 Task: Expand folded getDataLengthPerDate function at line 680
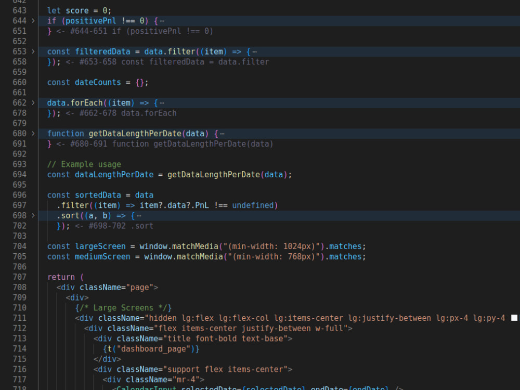pos(33,134)
